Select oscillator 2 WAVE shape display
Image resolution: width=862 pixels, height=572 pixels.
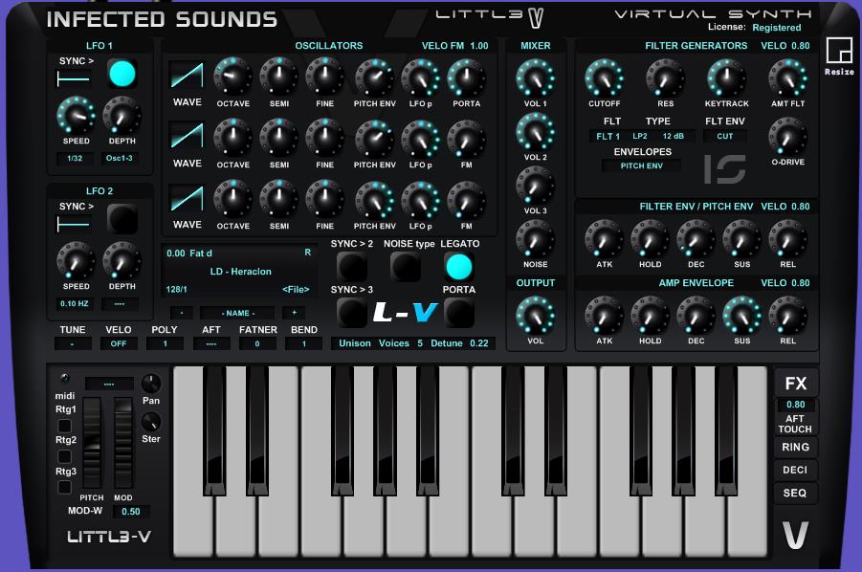click(187, 136)
